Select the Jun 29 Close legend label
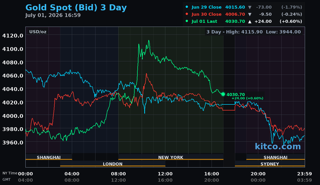 point(206,7)
